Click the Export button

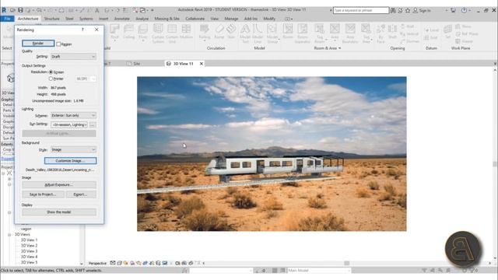click(81, 194)
